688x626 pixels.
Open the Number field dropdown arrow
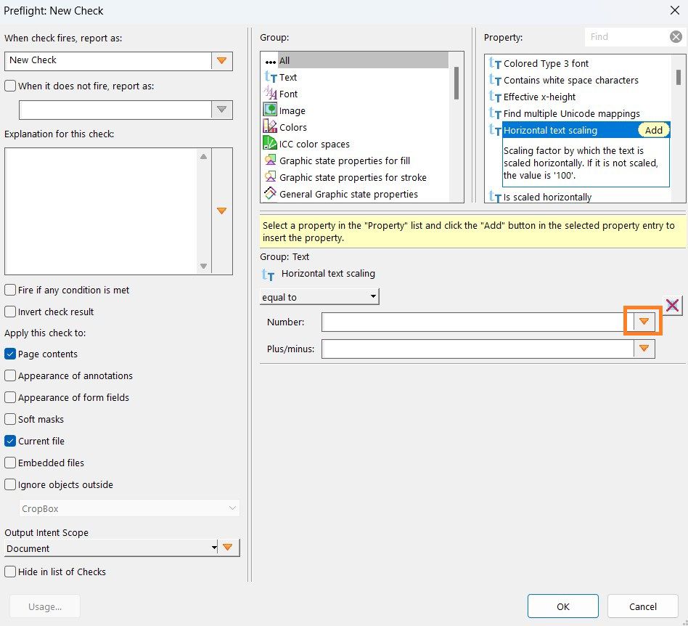(644, 322)
